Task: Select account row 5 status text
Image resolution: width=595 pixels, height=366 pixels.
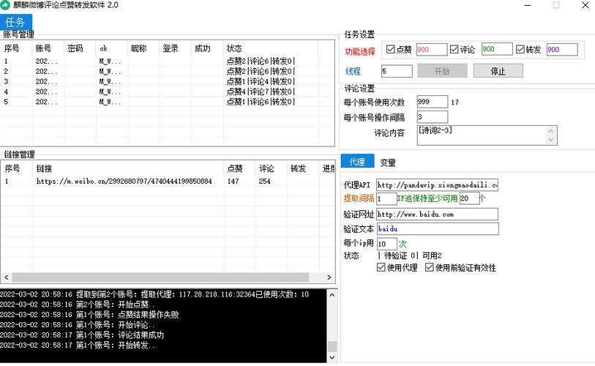Action: tap(261, 102)
